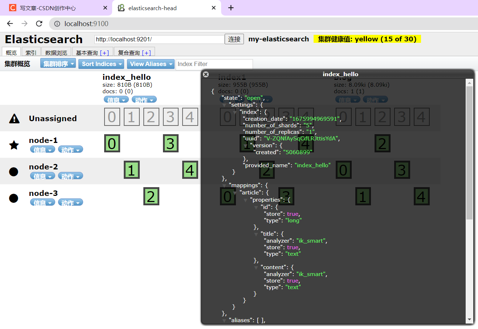The width and height of the screenshot is (478, 329).
Task: Click the CSDN favicon on first tab
Action: coord(13,8)
